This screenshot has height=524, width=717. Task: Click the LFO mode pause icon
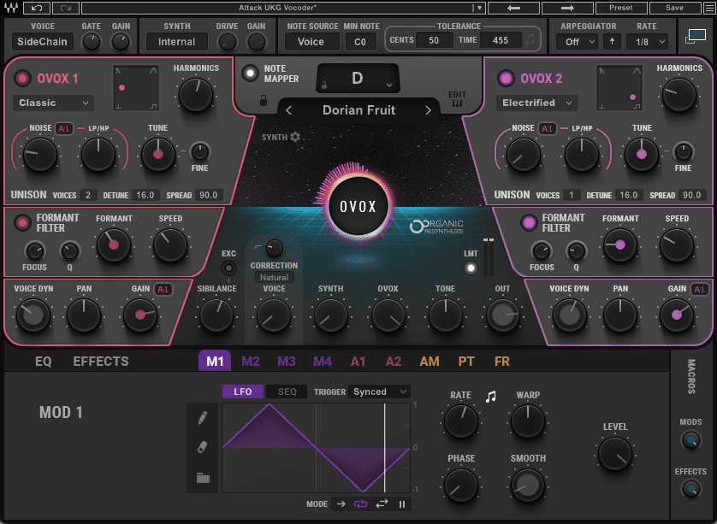[402, 504]
